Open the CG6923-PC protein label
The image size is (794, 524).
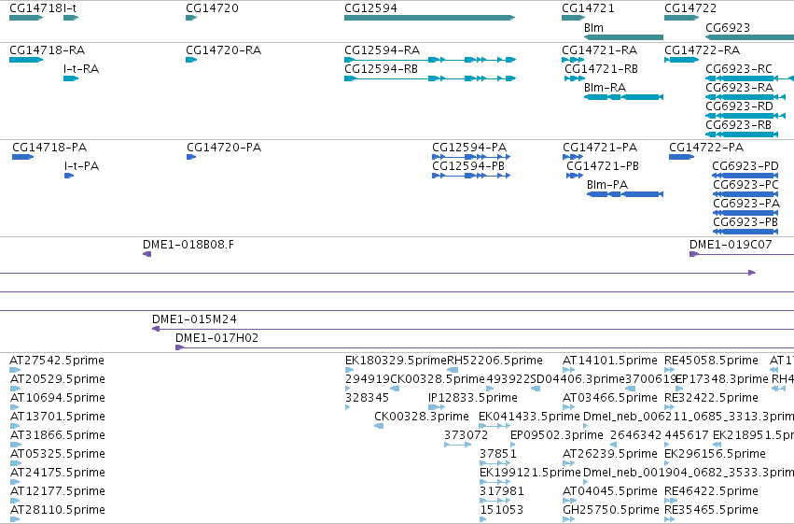(745, 185)
